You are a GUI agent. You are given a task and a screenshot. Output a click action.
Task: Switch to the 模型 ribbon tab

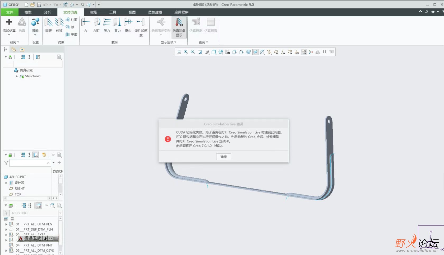tap(28, 12)
